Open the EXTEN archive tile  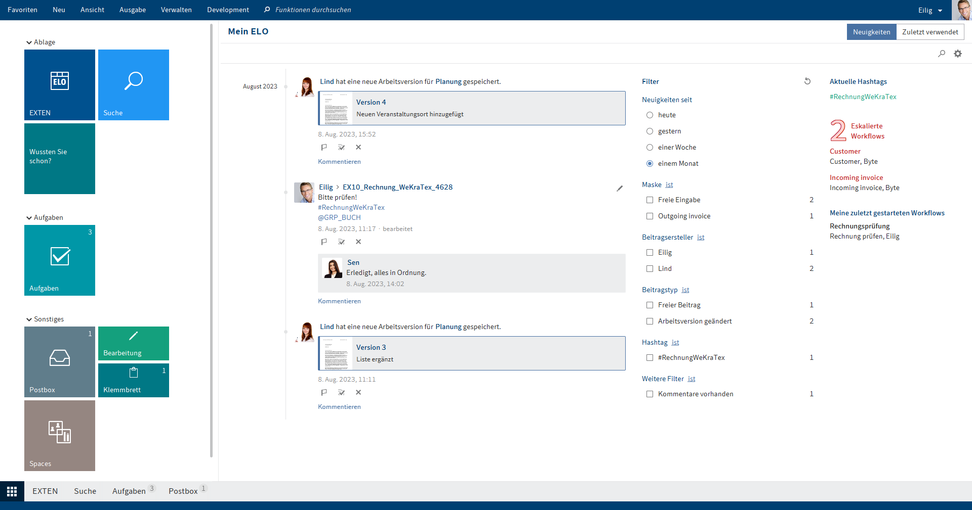pos(59,84)
